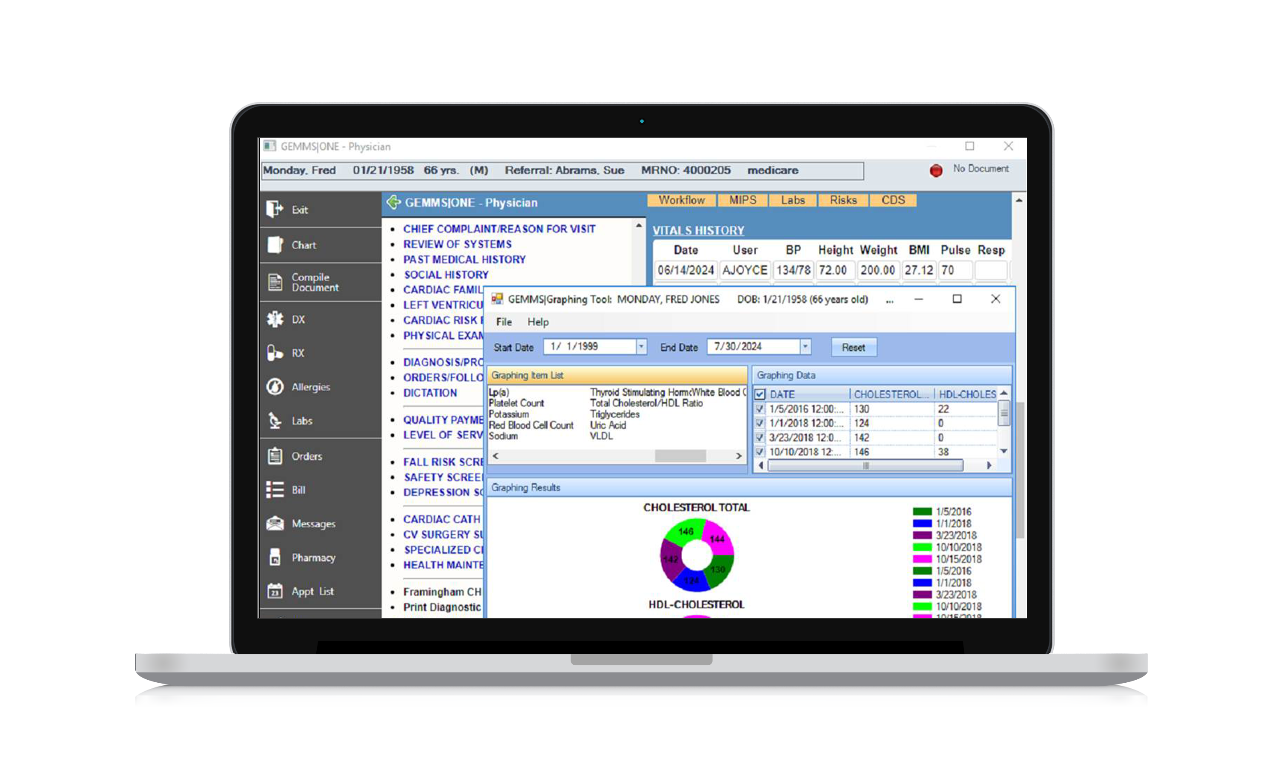
Task: Open the VITALS HISTORY link
Action: click(x=698, y=230)
